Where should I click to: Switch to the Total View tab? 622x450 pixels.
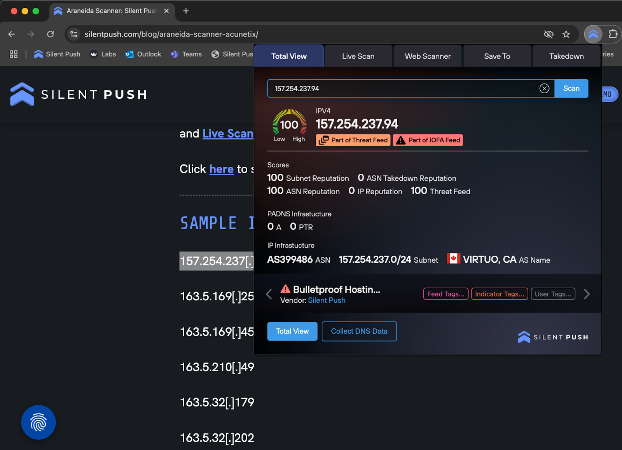pyautogui.click(x=289, y=56)
